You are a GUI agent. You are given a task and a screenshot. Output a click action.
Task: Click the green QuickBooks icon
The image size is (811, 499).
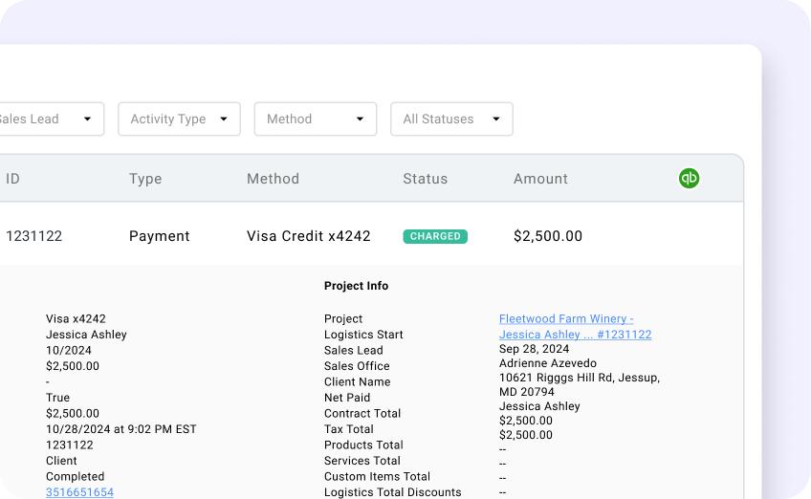pos(689,178)
